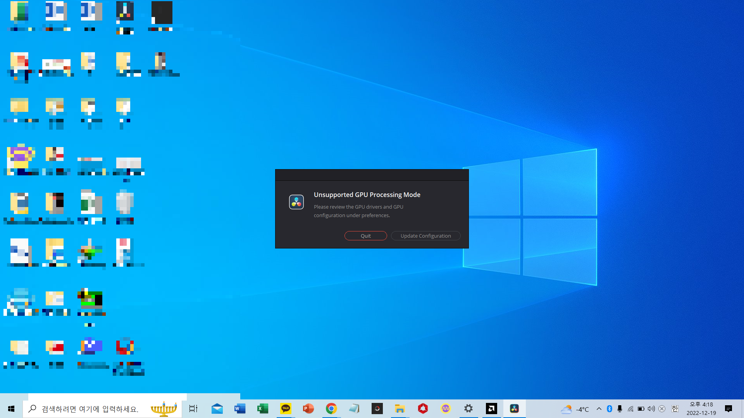This screenshot has width=744, height=418.
Task: Click the Bluetooth tray icon
Action: tap(610, 409)
